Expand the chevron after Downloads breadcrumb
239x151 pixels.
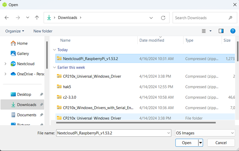coord(81,18)
